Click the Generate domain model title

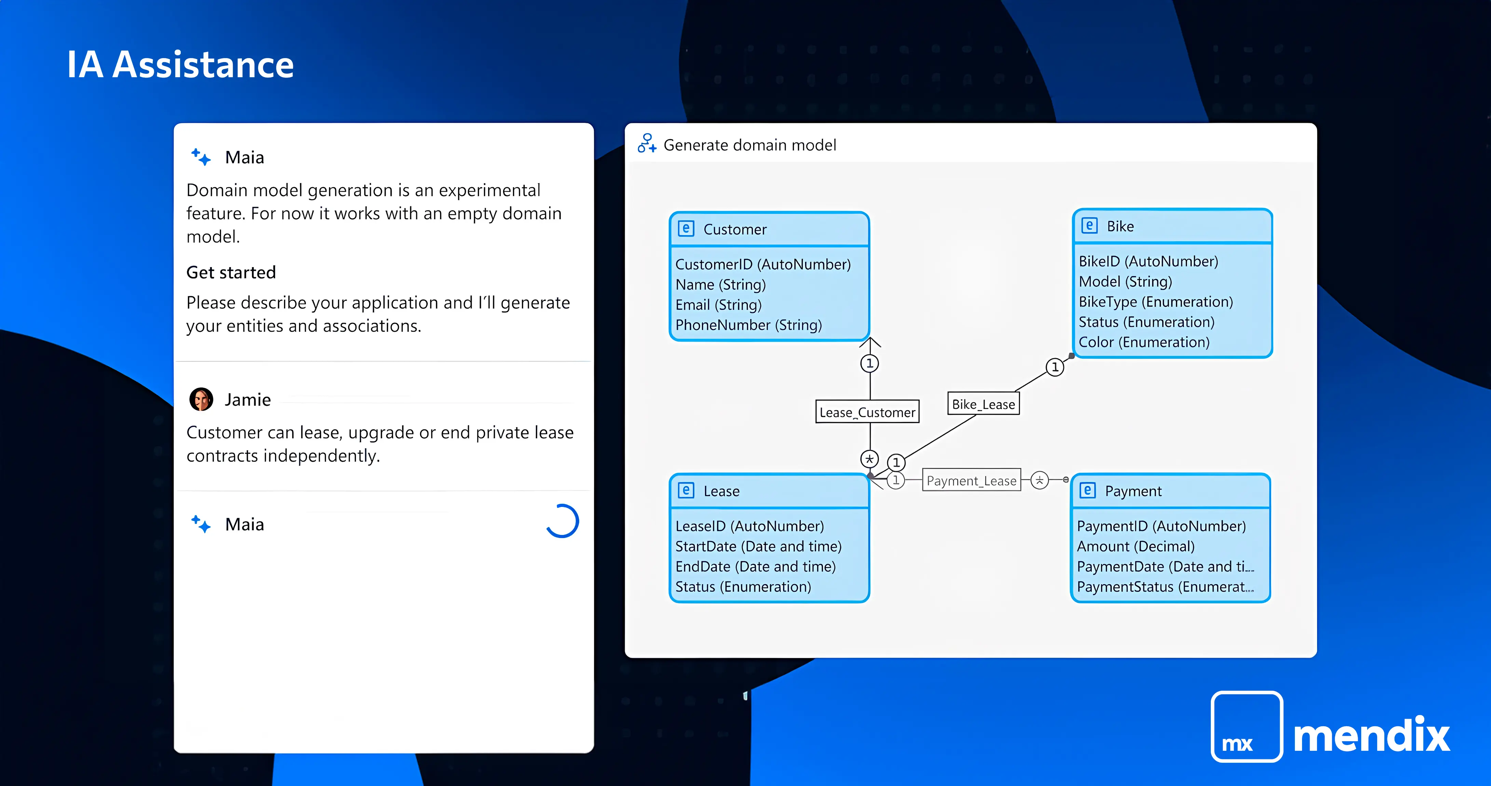tap(749, 145)
